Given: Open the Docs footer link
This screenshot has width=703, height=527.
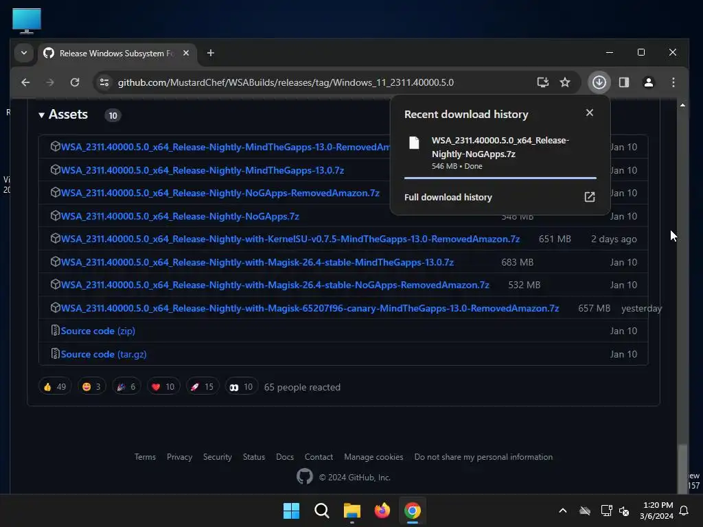Looking at the screenshot, I should (x=285, y=457).
